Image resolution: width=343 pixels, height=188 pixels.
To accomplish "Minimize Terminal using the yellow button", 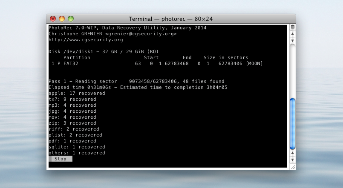I will 62,19.
